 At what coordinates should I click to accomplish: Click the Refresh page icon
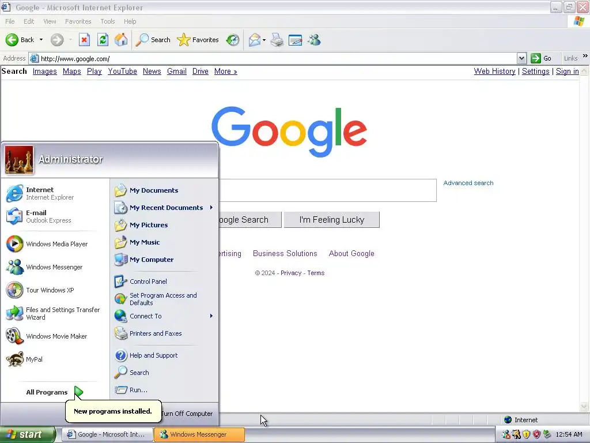[103, 40]
